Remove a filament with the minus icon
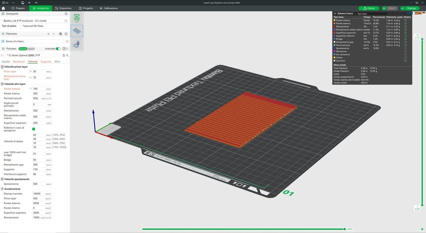Image resolution: width=426 pixels, height=233 pixels. click(x=54, y=34)
